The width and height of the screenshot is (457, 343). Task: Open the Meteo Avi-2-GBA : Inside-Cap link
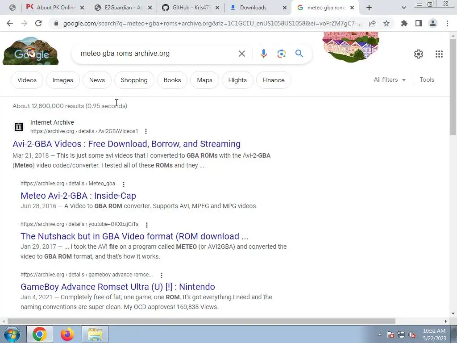79,196
